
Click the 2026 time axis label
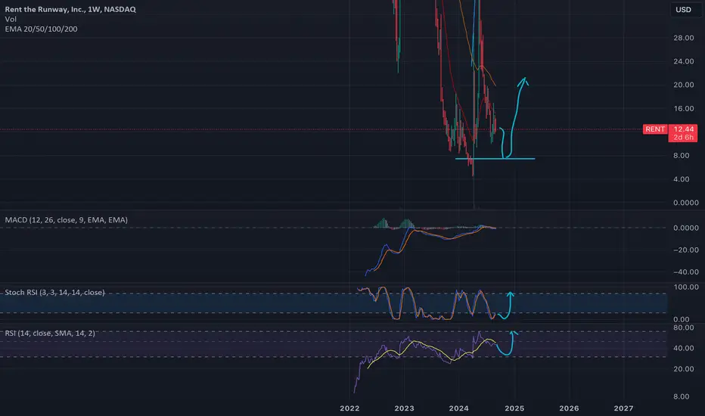click(x=569, y=408)
